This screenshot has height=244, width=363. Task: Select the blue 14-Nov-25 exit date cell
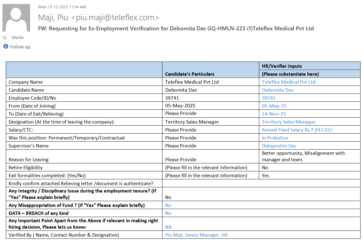click(x=274, y=114)
